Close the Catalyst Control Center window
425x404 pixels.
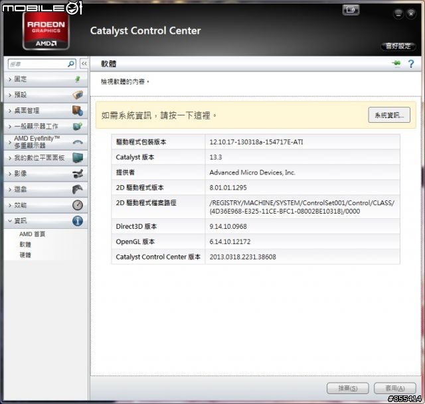point(411,13)
